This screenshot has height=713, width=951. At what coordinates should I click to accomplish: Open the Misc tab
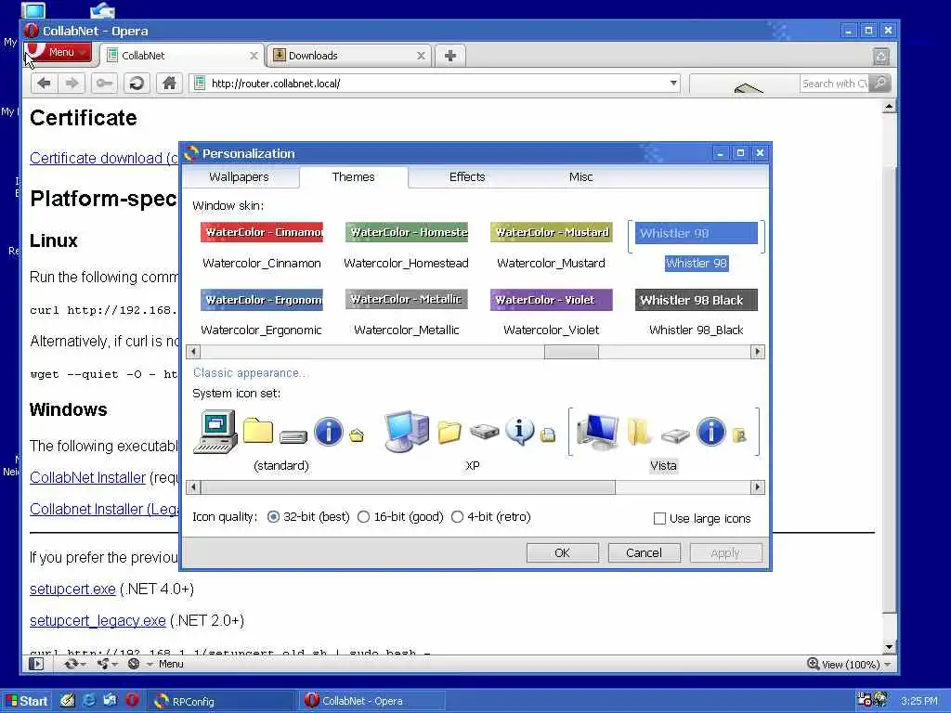pyautogui.click(x=580, y=177)
